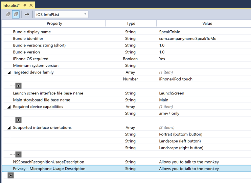This screenshot has height=183, width=251.
Task: Edit Minimum system version value cell
Action: pyautogui.click(x=203, y=66)
